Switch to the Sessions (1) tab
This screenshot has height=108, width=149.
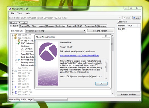(x=72, y=26)
